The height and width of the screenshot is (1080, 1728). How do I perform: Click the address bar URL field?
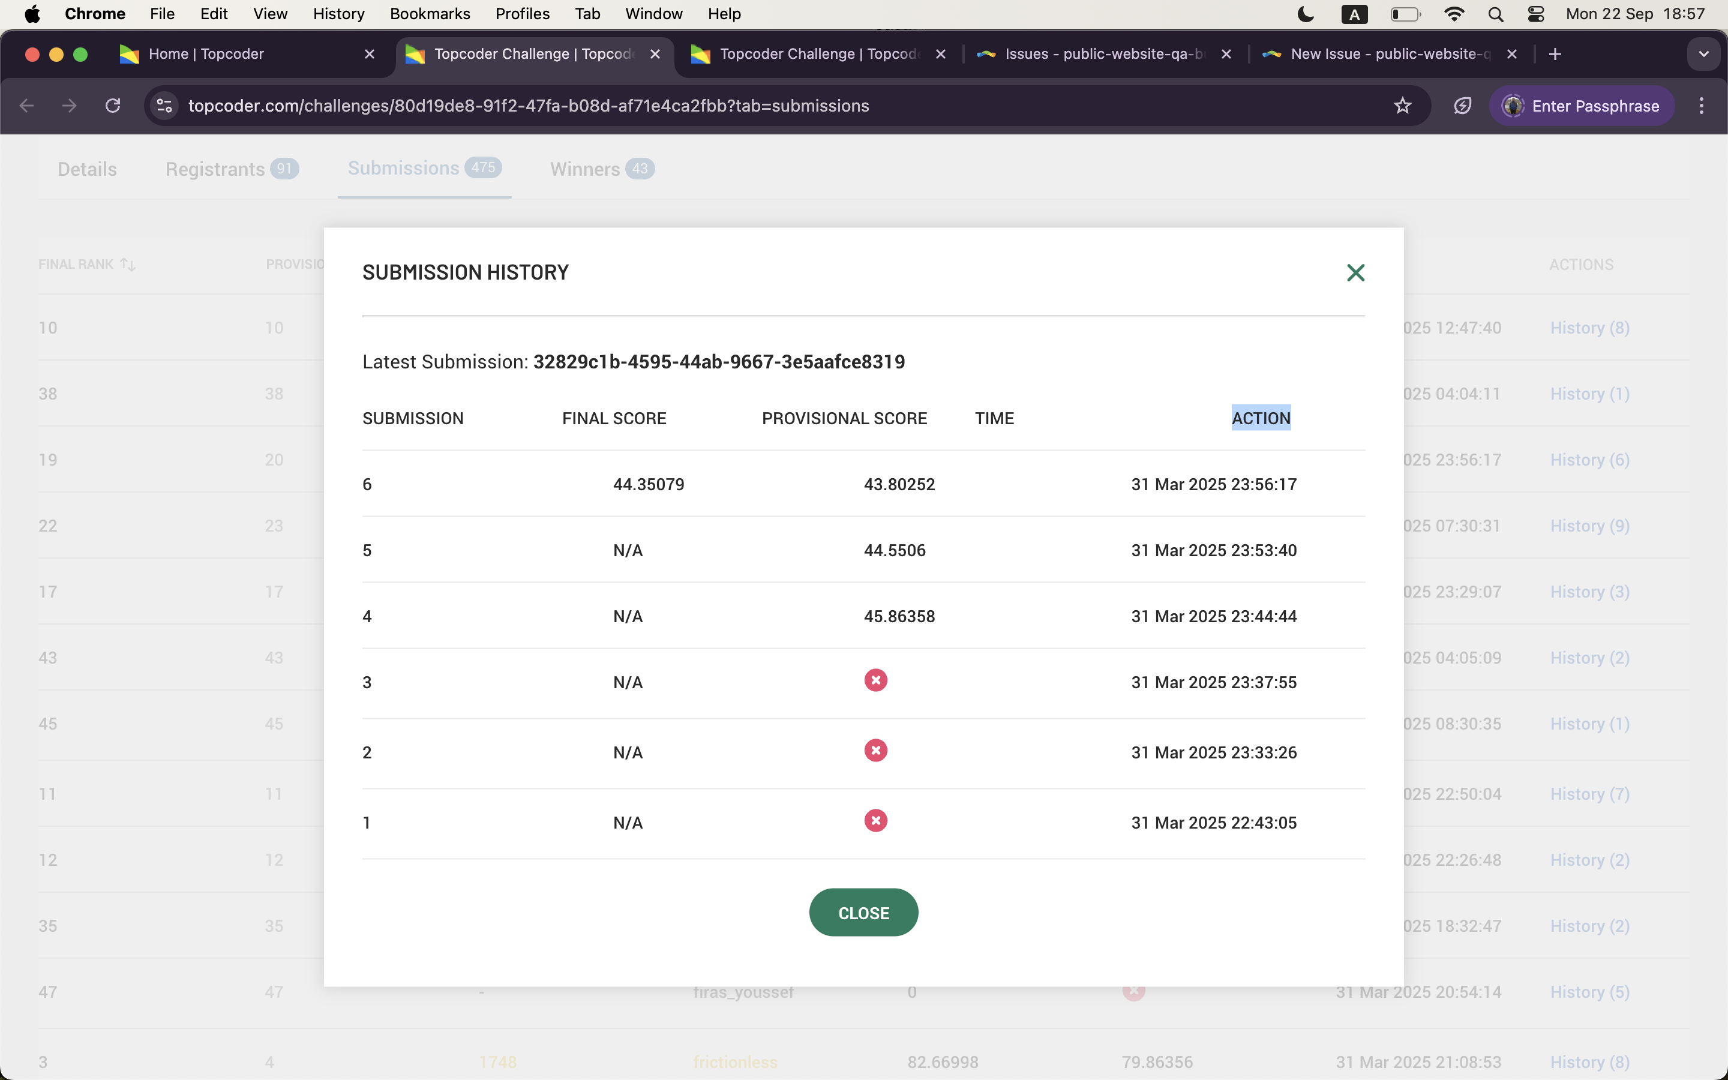(529, 106)
